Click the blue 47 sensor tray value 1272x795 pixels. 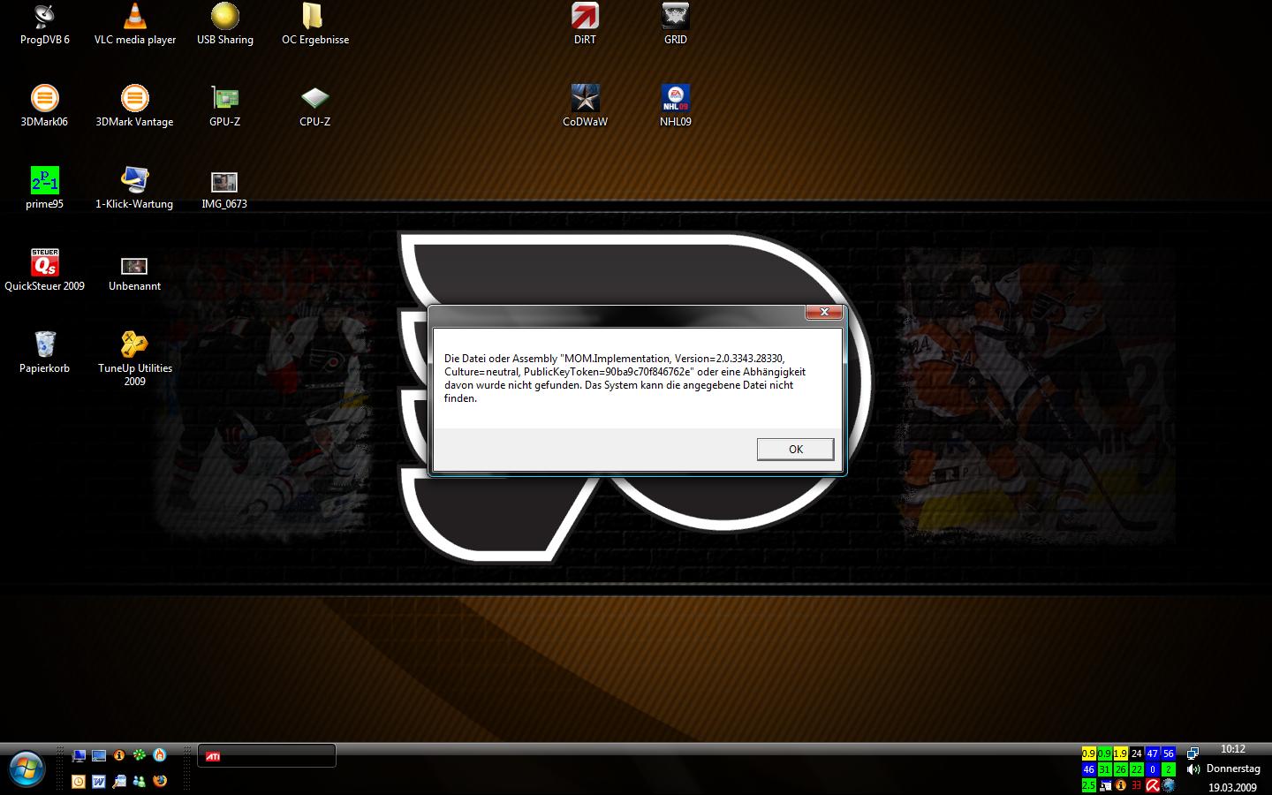coord(1153,753)
